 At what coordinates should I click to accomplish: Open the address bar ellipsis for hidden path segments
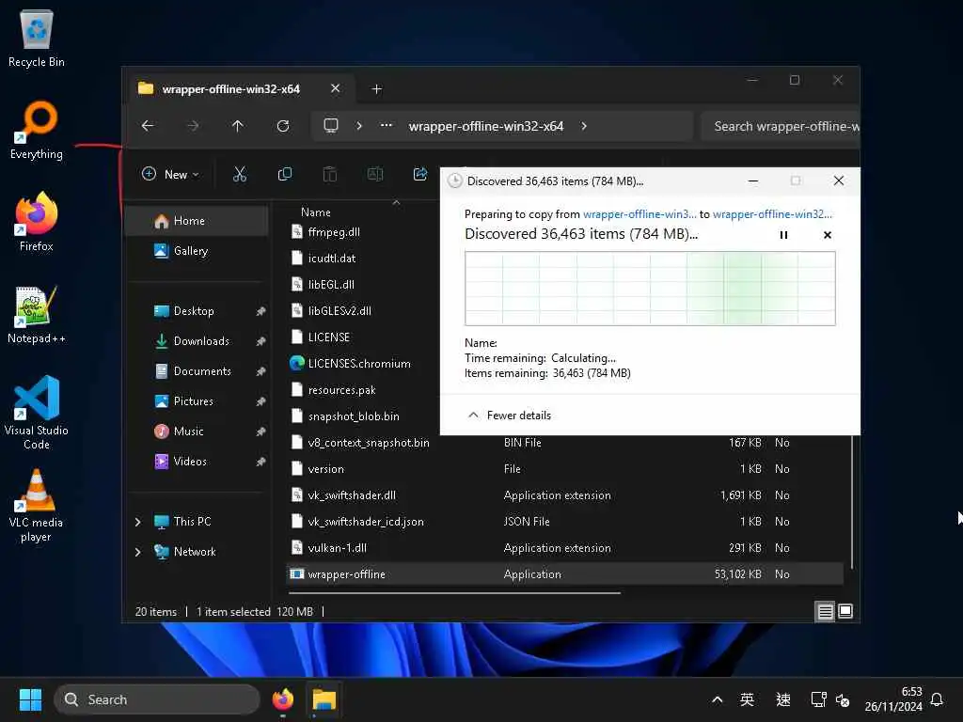click(386, 126)
